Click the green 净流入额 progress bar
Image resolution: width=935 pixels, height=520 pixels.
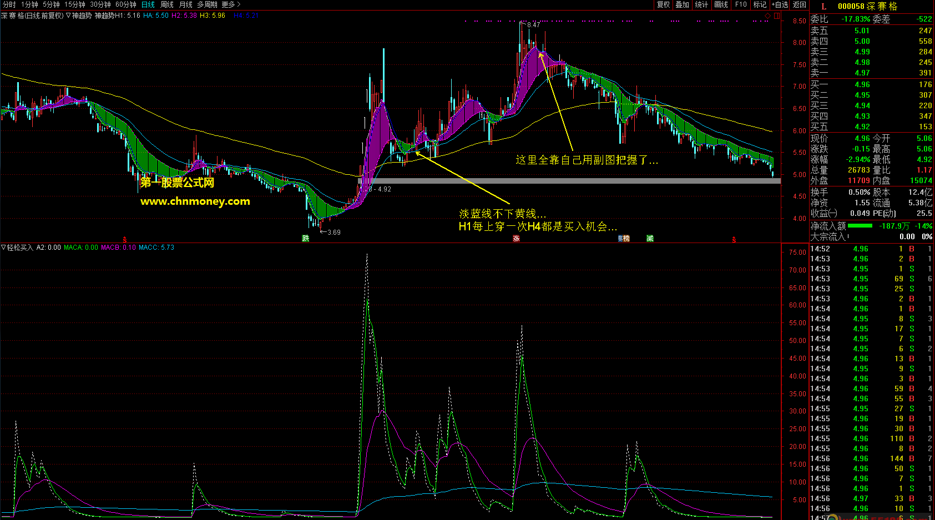[x=860, y=226]
